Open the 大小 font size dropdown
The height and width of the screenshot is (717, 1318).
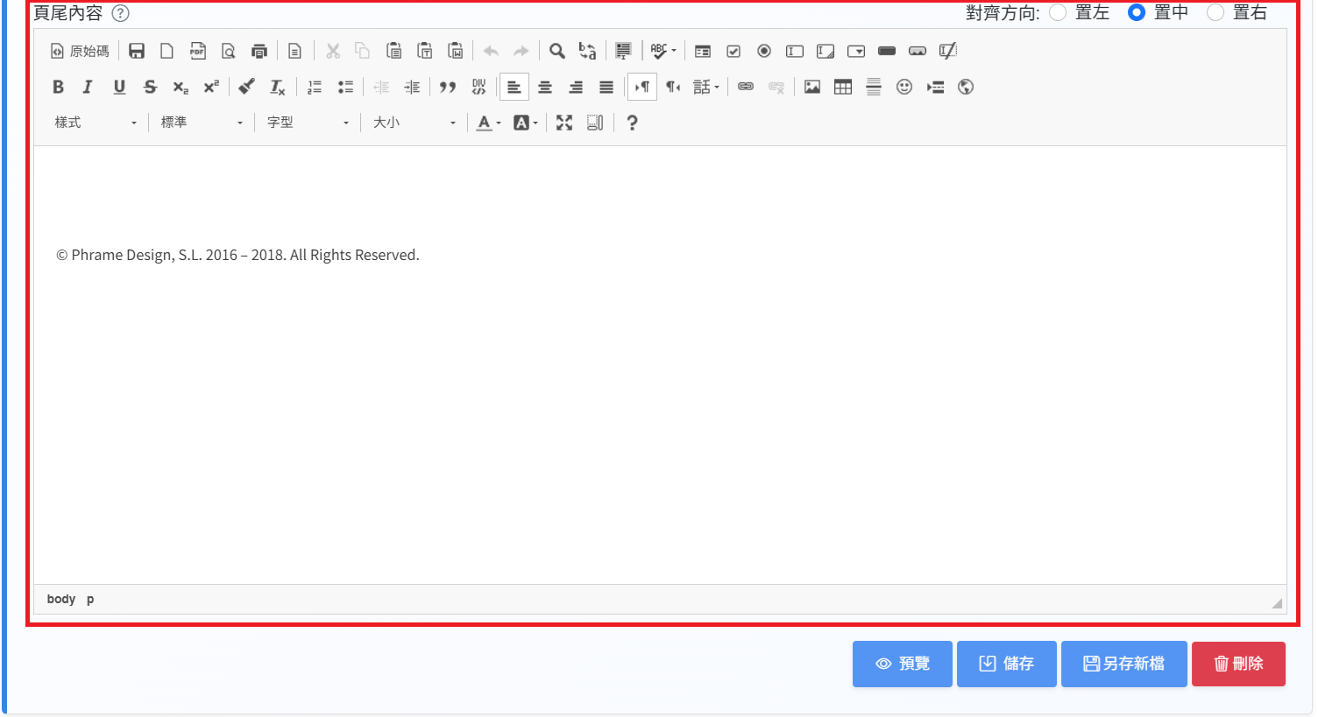click(415, 123)
